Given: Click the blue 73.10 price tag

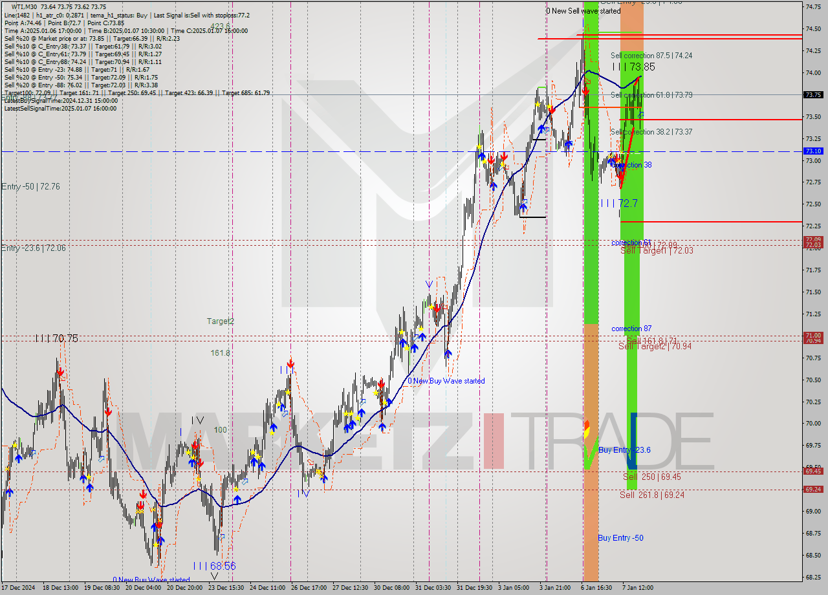Looking at the screenshot, I should [x=812, y=151].
